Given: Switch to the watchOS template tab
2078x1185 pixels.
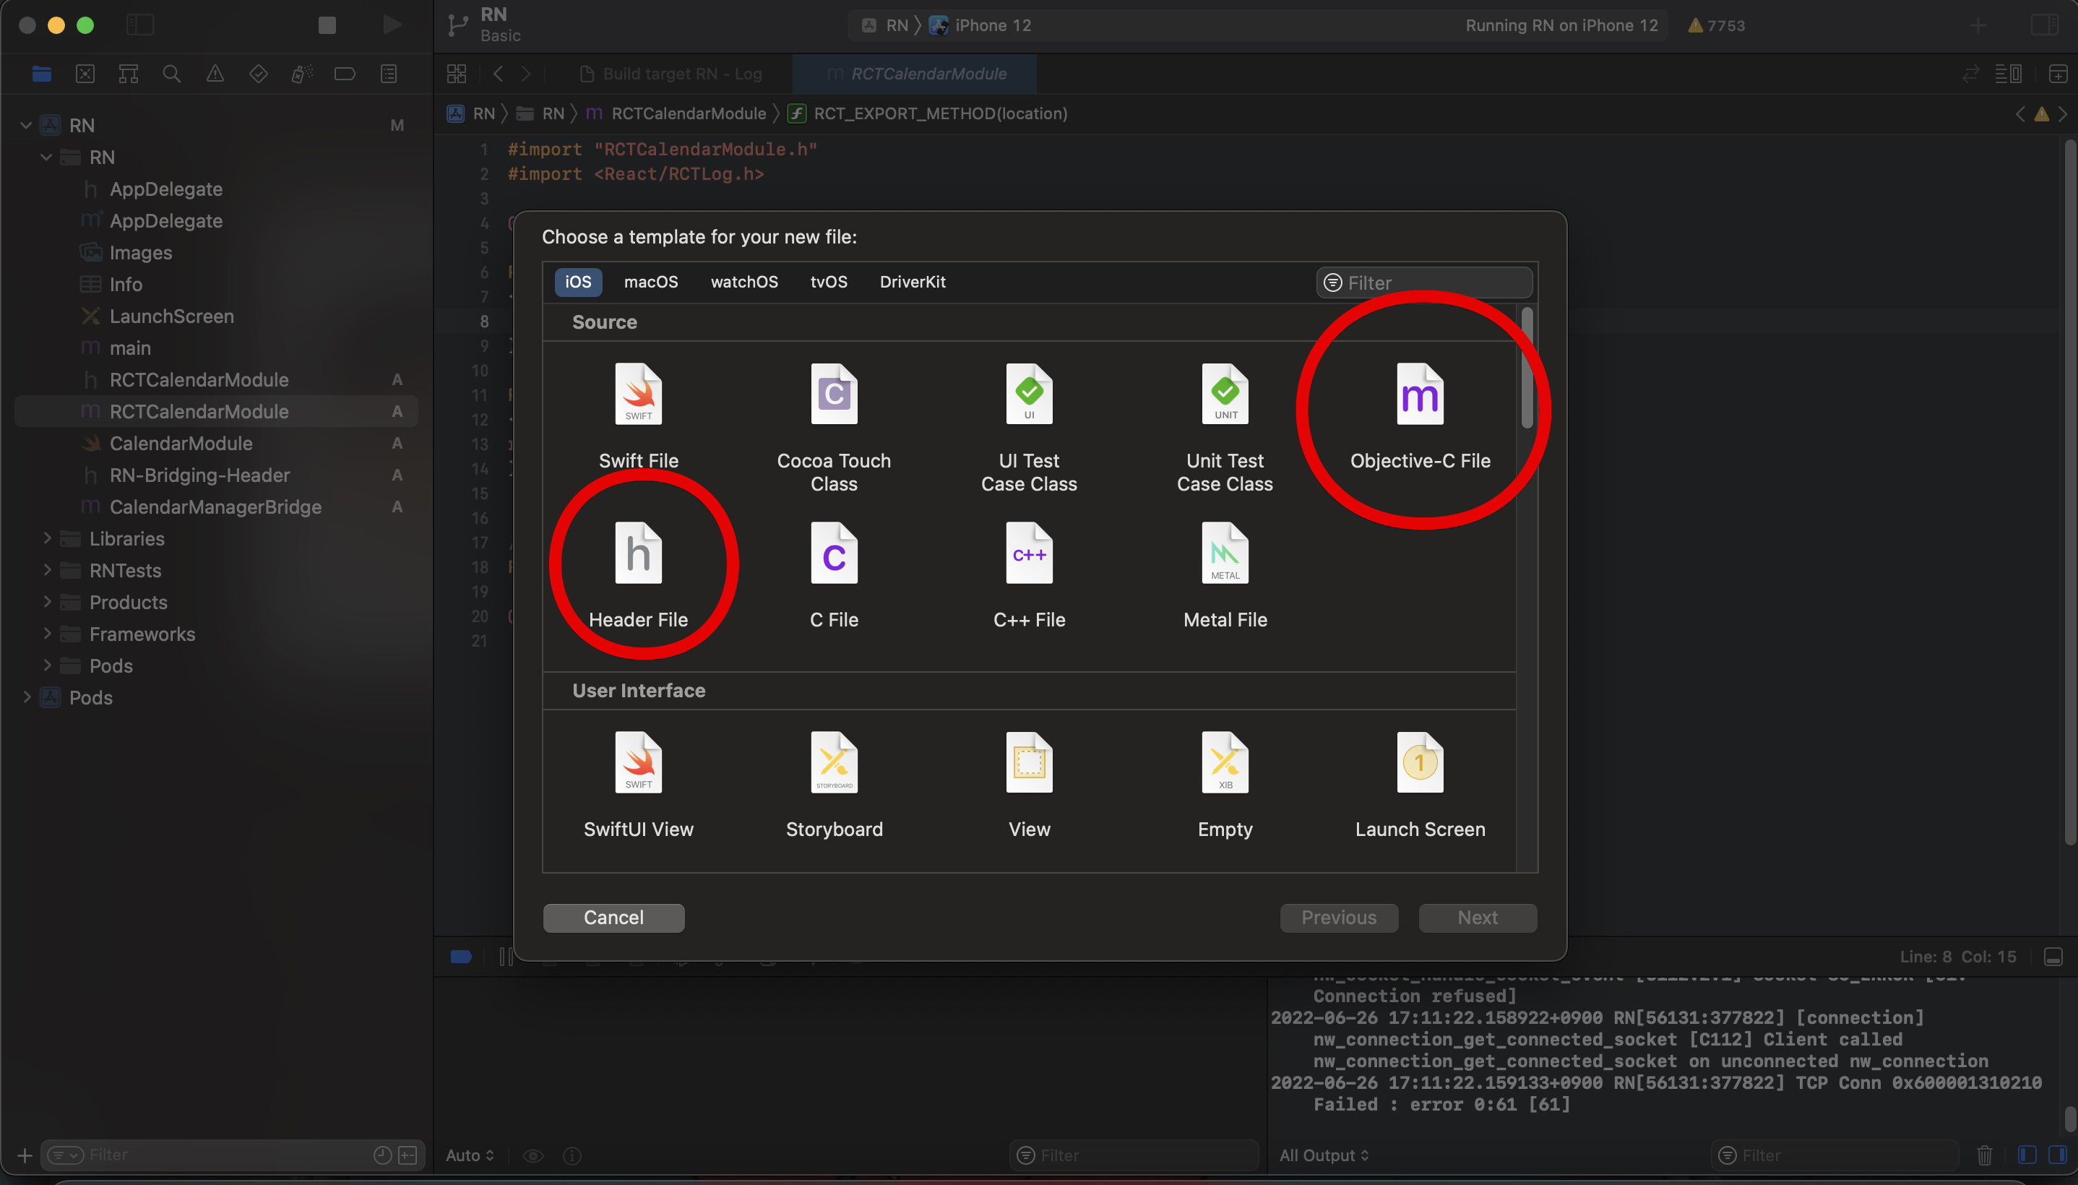Looking at the screenshot, I should coord(743,282).
